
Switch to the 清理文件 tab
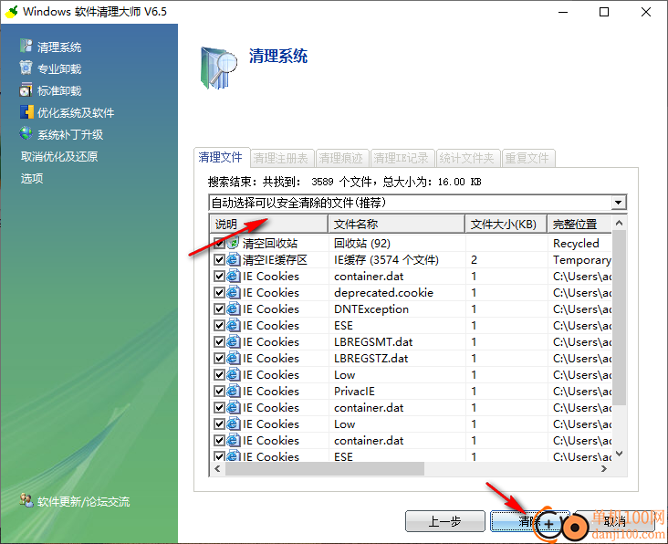pyautogui.click(x=221, y=157)
